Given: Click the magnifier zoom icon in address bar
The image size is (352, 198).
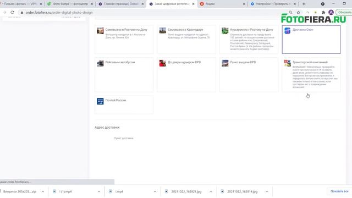Looking at the screenshot, I should pyautogui.click(x=290, y=12).
